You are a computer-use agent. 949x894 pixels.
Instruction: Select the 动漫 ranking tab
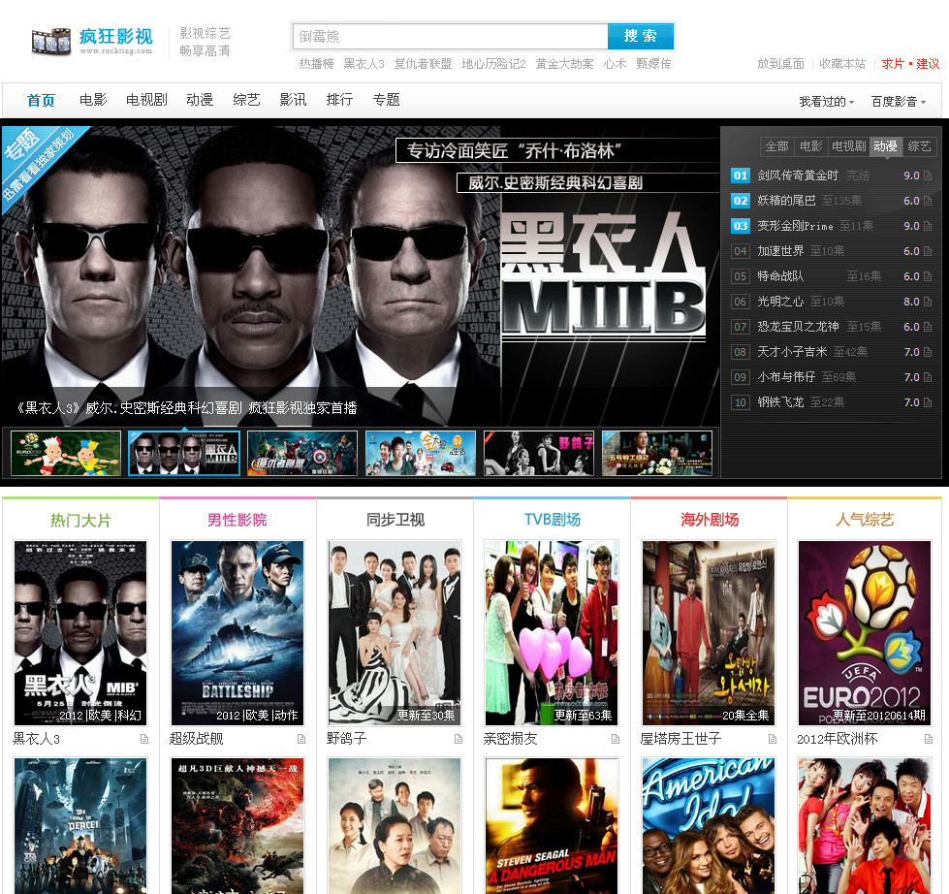point(885,146)
